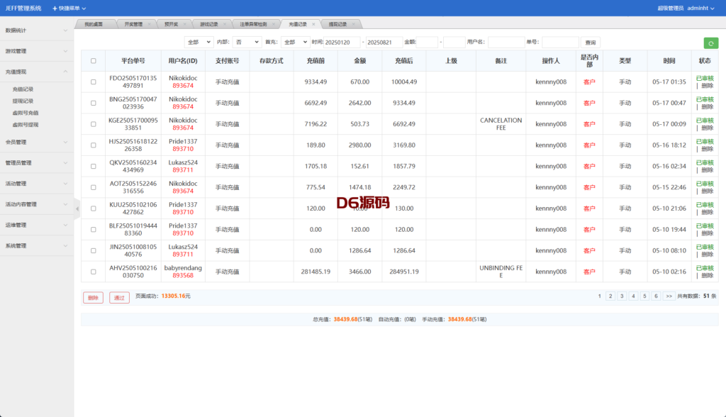Close the 充值记录 tab with its x
Image resolution: width=726 pixels, height=417 pixels.
[313, 24]
